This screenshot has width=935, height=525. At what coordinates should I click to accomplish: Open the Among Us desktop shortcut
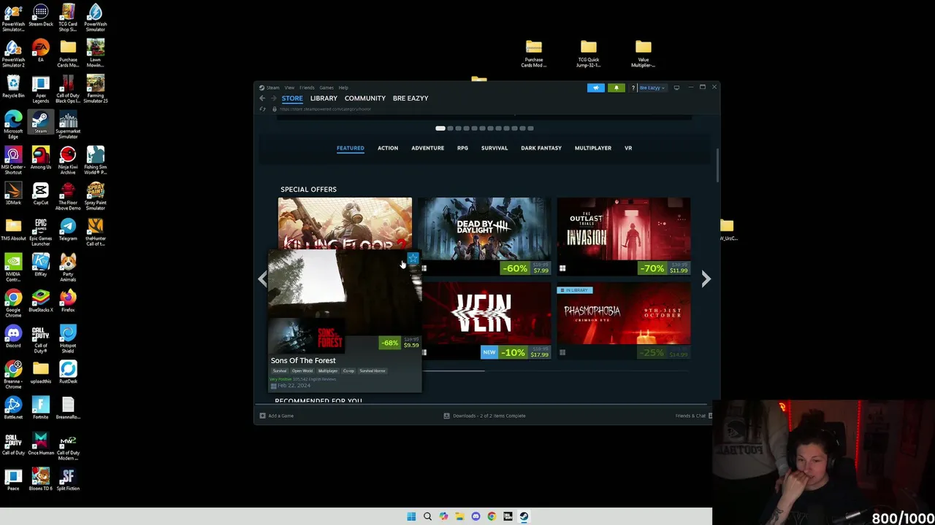(40, 158)
